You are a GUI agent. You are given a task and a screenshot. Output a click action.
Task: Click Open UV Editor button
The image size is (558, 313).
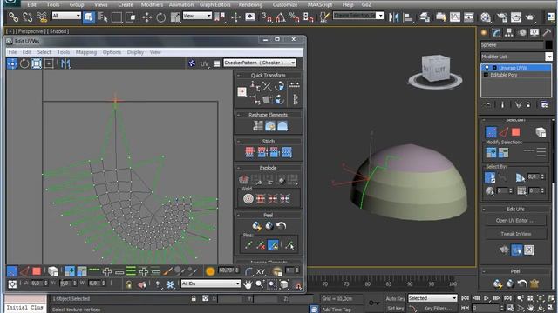click(515, 220)
